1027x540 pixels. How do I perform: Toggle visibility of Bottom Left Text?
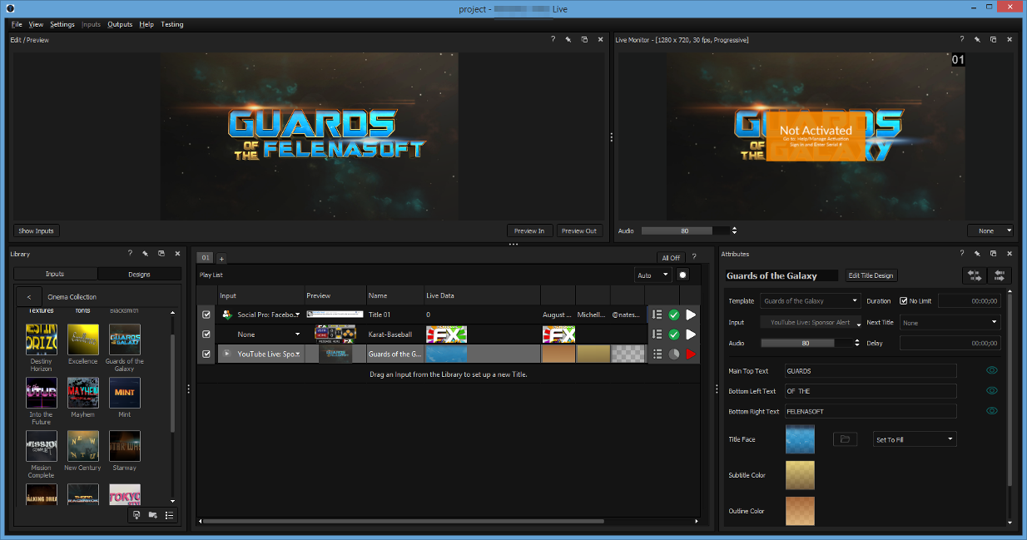991,391
